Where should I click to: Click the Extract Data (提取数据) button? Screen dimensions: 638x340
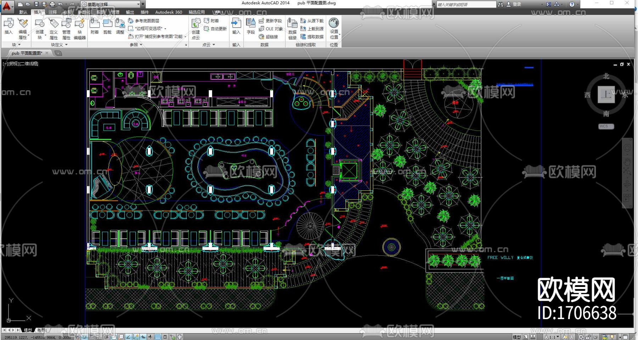pos(312,37)
